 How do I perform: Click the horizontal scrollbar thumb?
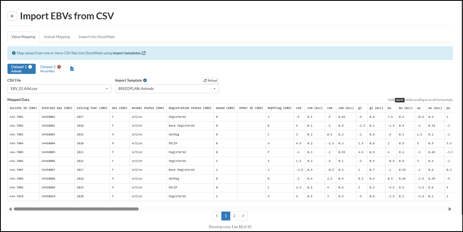(x=76, y=209)
